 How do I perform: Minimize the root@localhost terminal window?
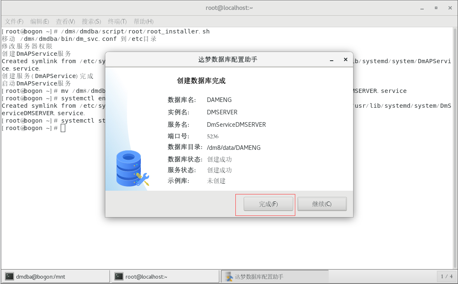tap(422, 8)
